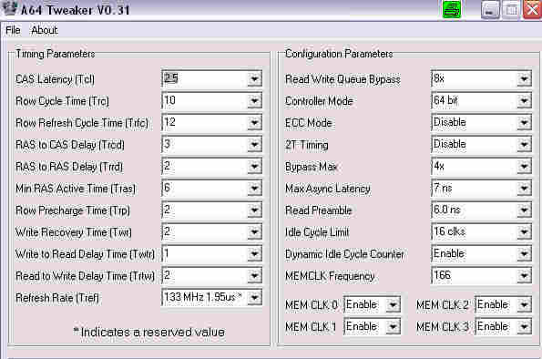Expand the 2T Timing dropdown

click(x=524, y=144)
